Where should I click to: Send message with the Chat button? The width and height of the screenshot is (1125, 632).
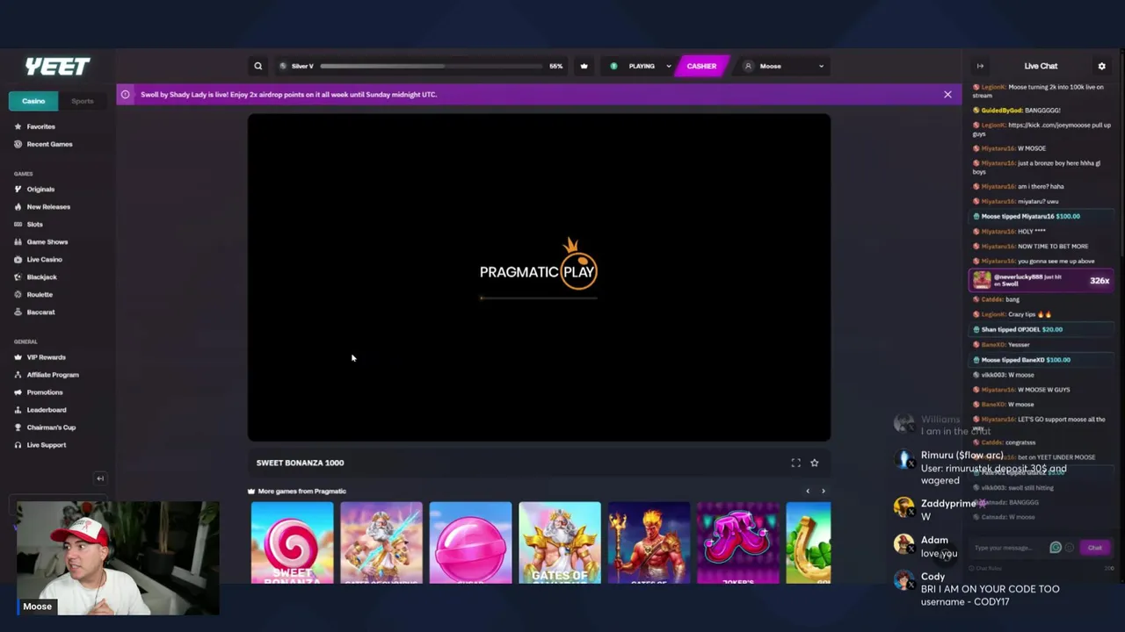(1094, 548)
